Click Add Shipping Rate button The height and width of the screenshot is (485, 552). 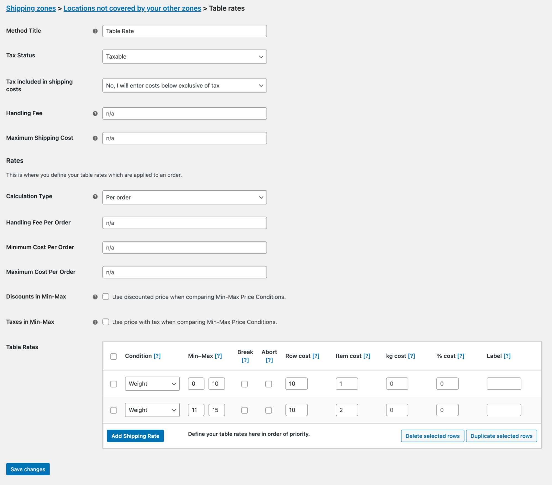[135, 436]
